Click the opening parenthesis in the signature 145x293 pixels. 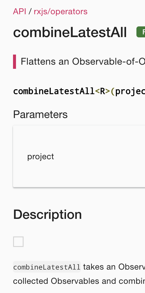pos(112,91)
